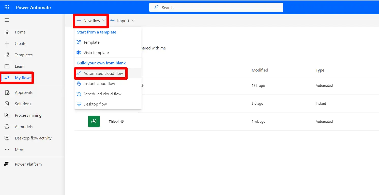Image resolution: width=379 pixels, height=195 pixels.
Task: Click the Templates icon in sidebar
Action: [x=7, y=55]
